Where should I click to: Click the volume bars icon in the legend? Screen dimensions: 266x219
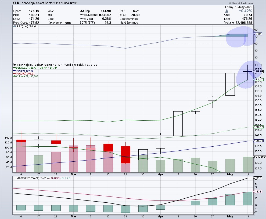tap(14, 76)
